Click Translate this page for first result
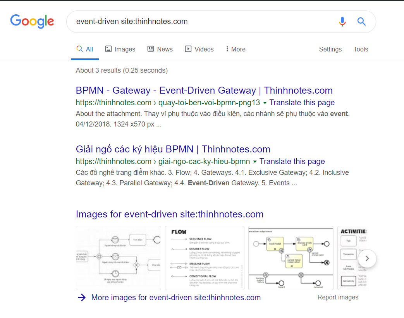The width and height of the screenshot is (404, 318). click(302, 103)
